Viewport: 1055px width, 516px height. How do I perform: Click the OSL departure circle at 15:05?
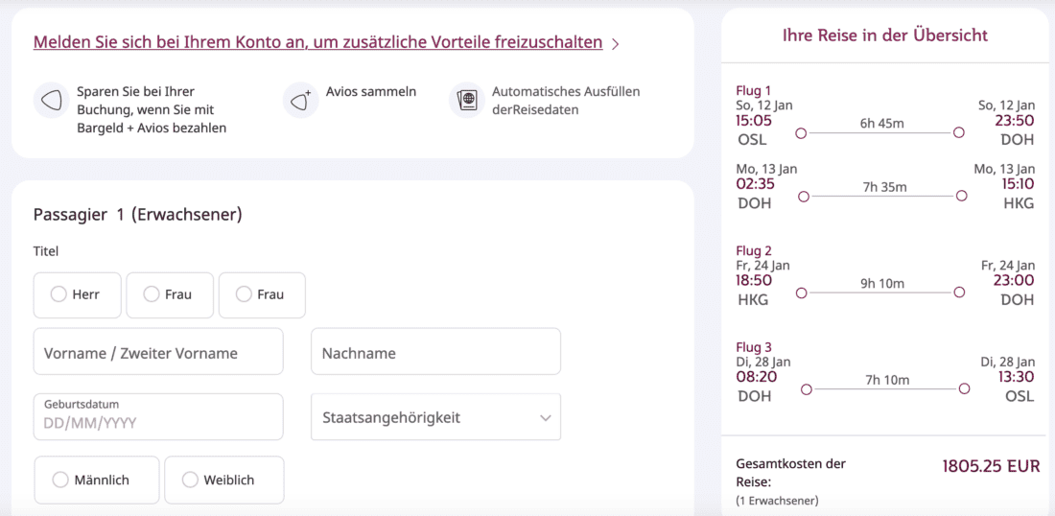tap(801, 133)
